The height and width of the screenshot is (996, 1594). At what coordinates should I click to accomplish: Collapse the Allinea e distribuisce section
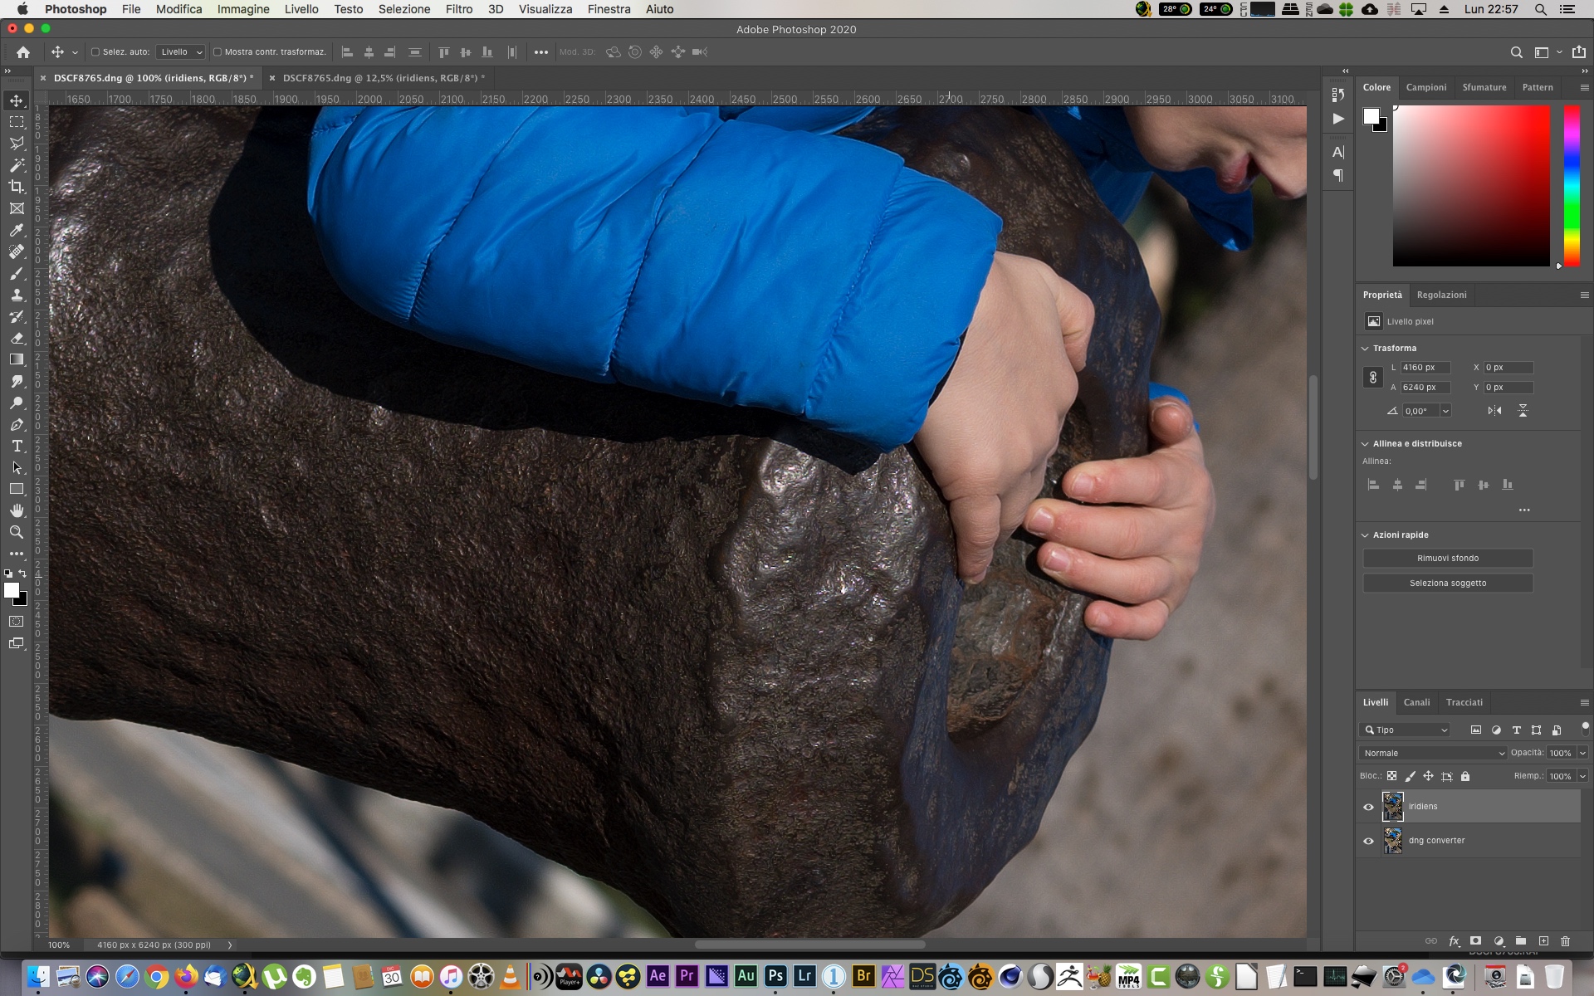click(1366, 443)
